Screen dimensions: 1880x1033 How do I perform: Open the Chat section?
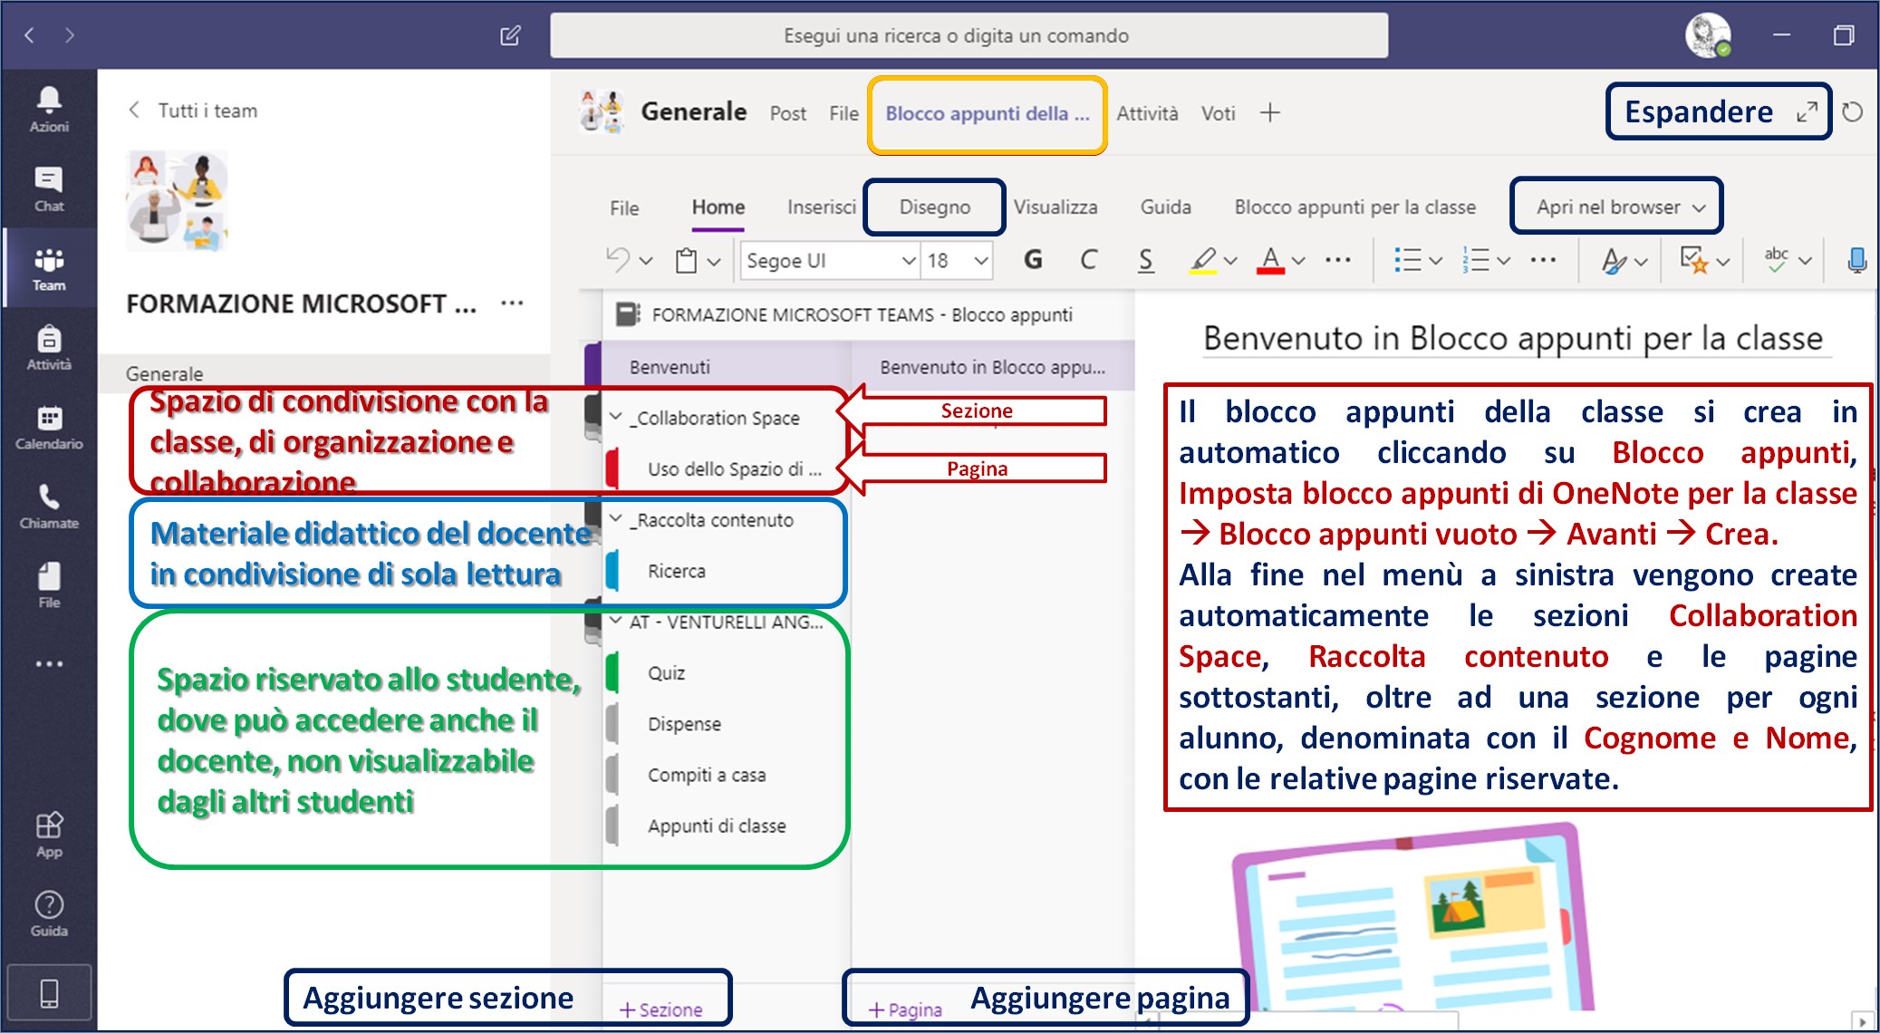point(49,188)
